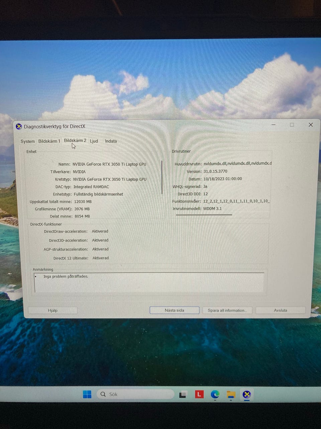Open the Windows Start menu
Screen dimensions: 321x429
click(87, 394)
